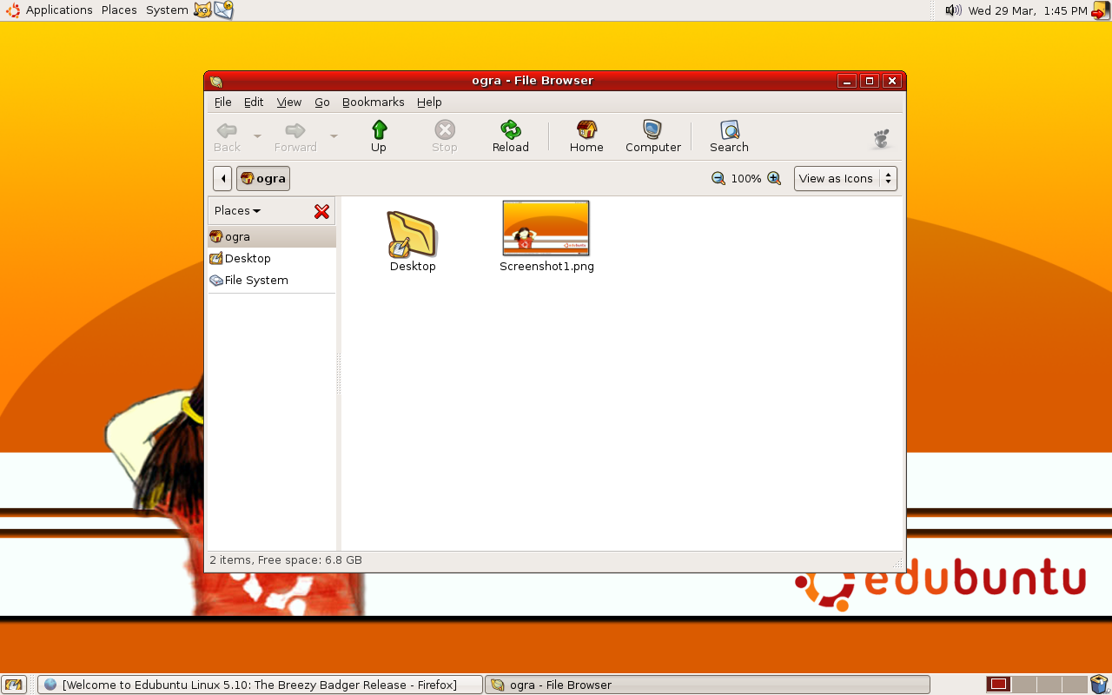Open Computer from the toolbar

tap(653, 136)
